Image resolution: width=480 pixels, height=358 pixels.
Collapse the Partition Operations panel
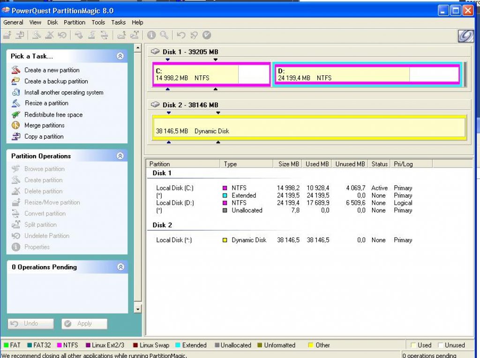point(120,156)
